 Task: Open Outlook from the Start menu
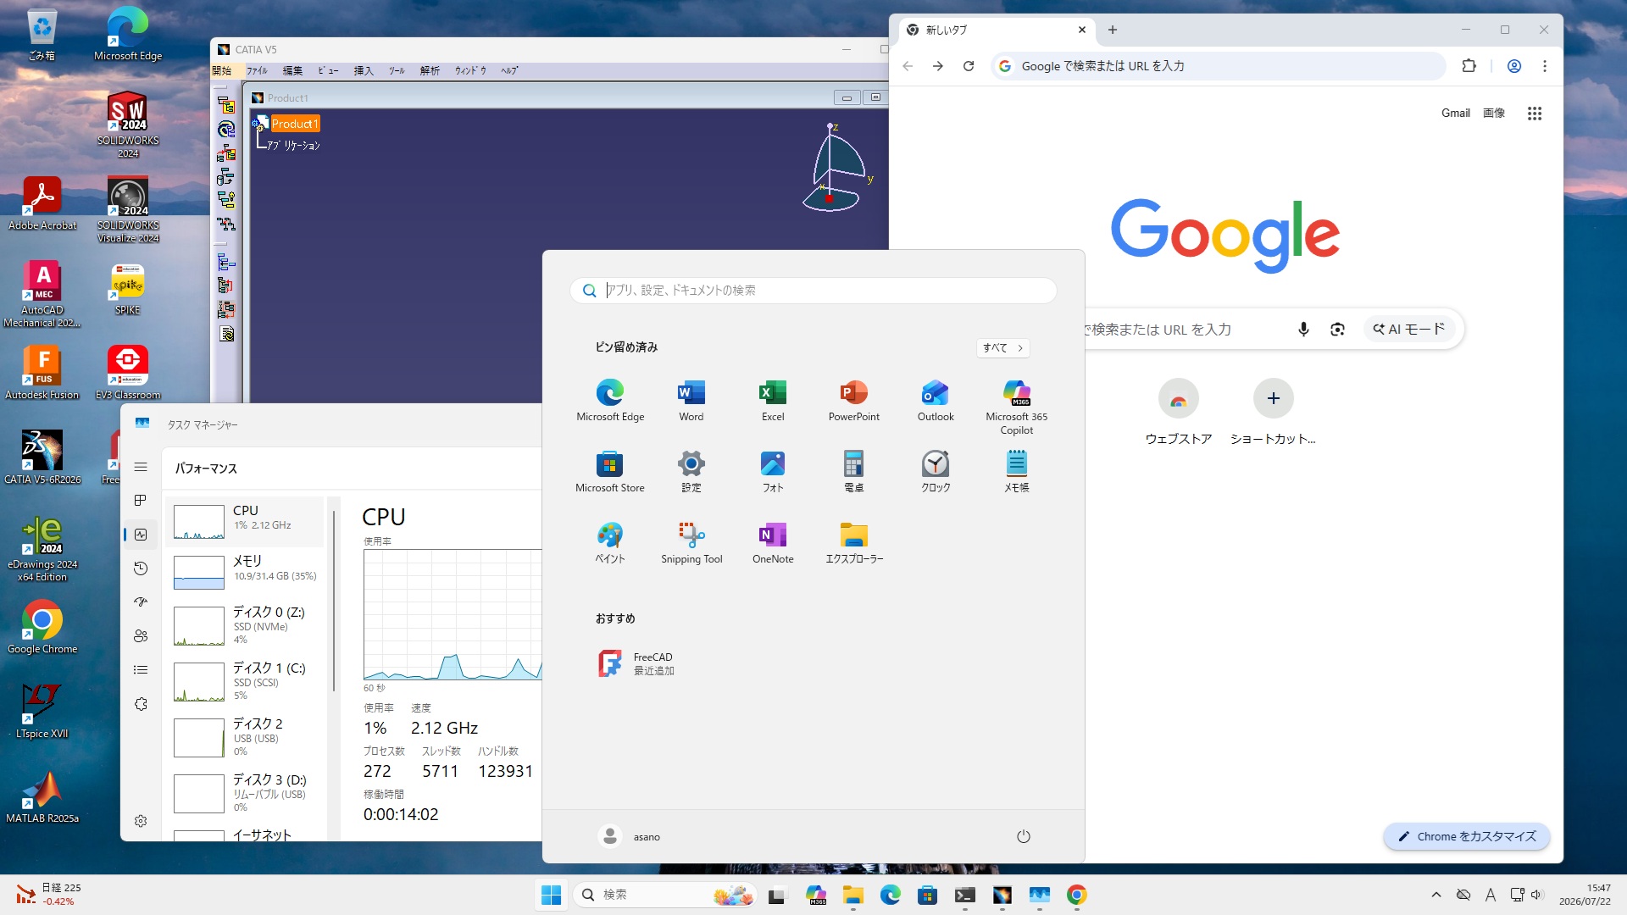936,401
